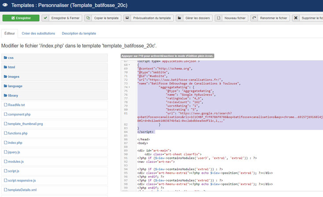
Task: Click Renommer le fichier button
Action: click(270, 18)
